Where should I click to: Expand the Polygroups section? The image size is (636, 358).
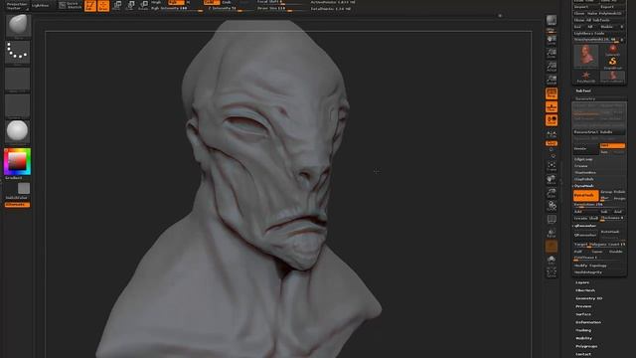tap(586, 346)
